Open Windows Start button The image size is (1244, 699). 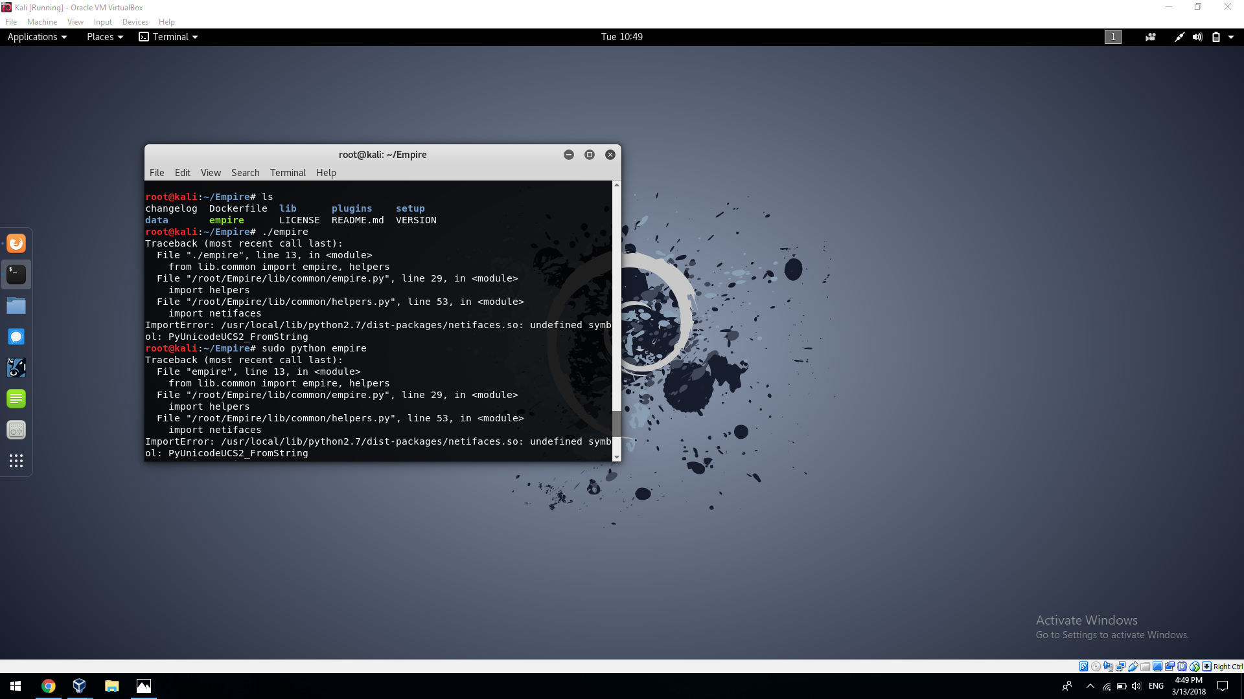point(16,686)
